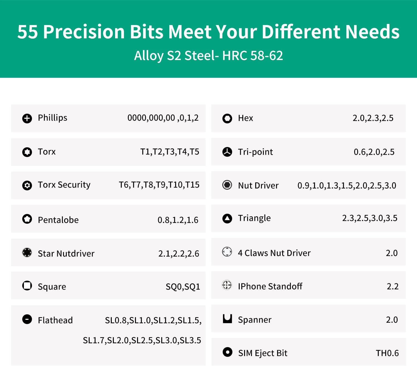Click the Pentalobe label text
The image size is (417, 366).
(x=58, y=220)
